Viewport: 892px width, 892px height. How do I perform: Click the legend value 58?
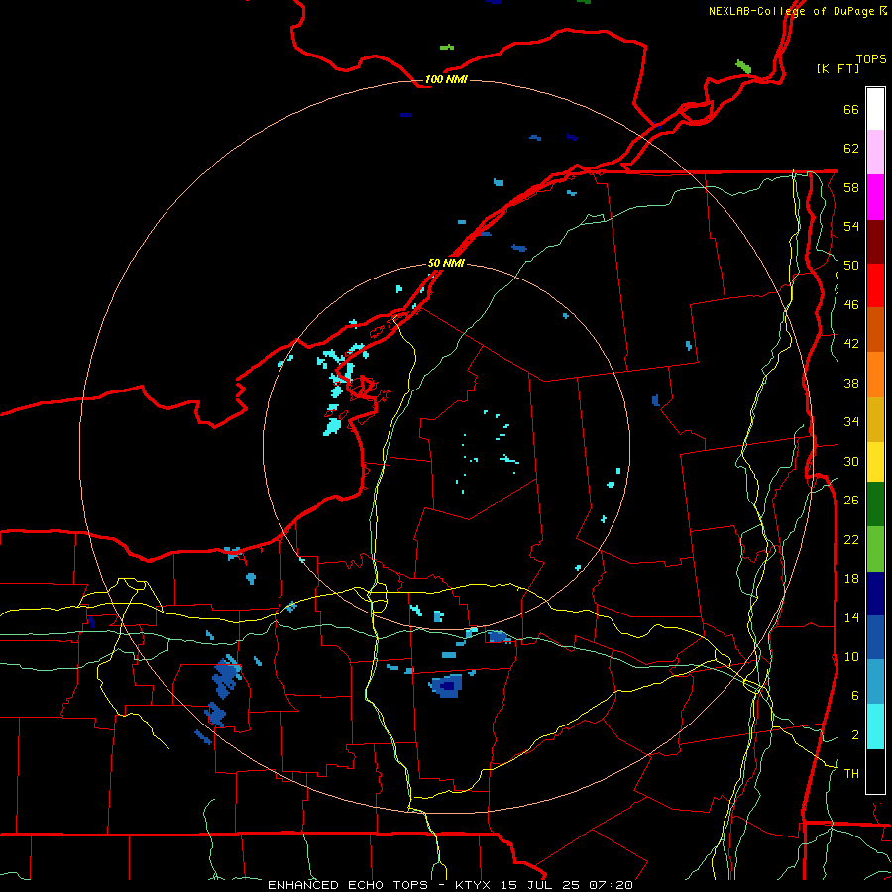(851, 187)
